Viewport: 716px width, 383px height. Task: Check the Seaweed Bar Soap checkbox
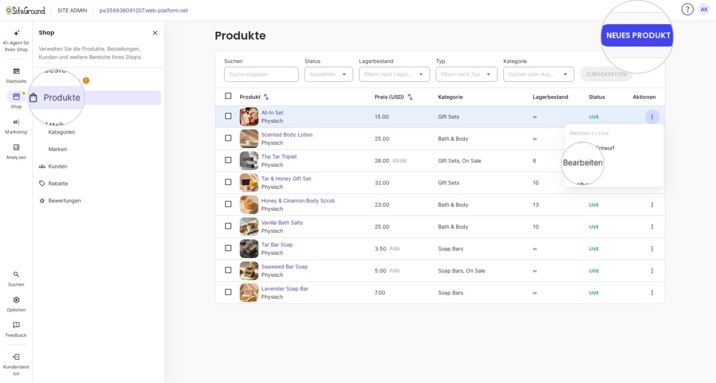[228, 270]
